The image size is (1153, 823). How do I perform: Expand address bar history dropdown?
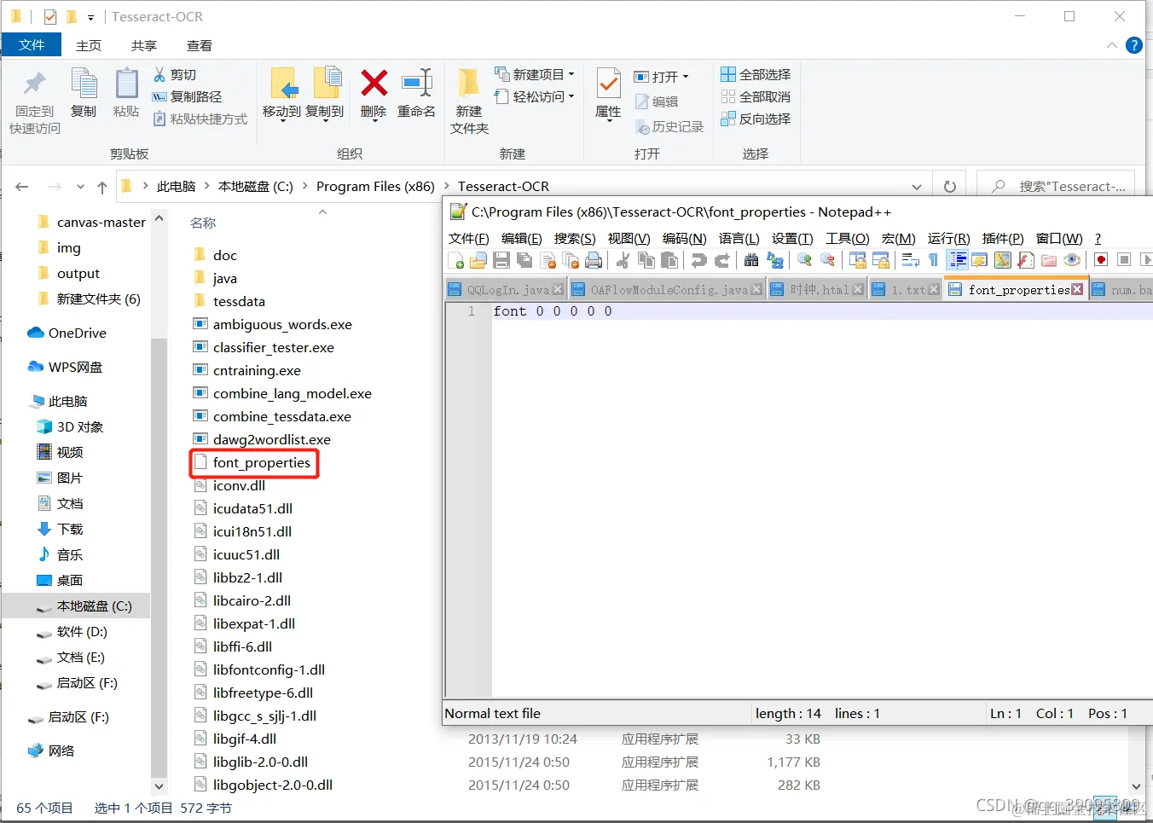click(x=917, y=187)
